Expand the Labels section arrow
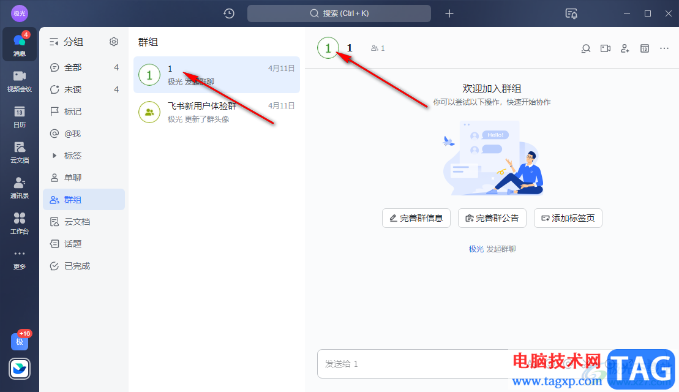Viewport: 679px width, 392px height. pos(54,156)
